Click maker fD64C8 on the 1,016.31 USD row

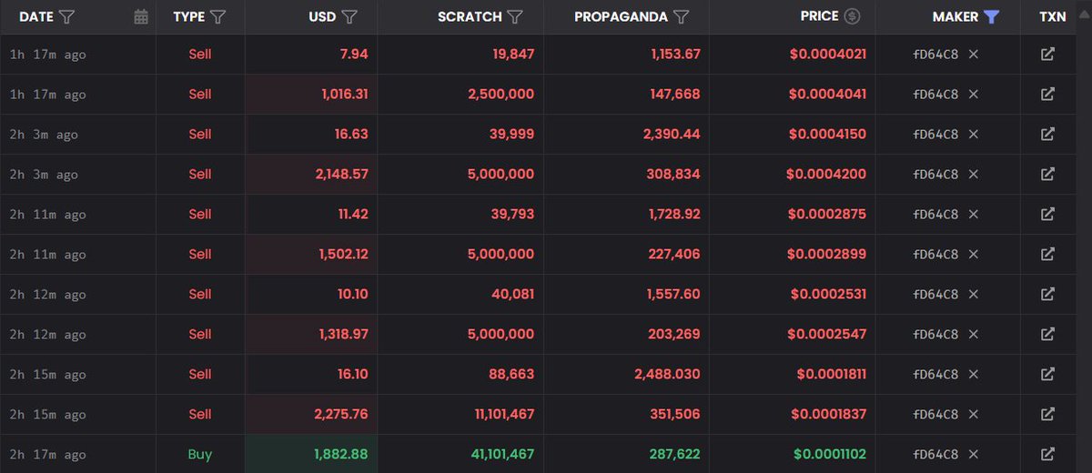coord(935,95)
